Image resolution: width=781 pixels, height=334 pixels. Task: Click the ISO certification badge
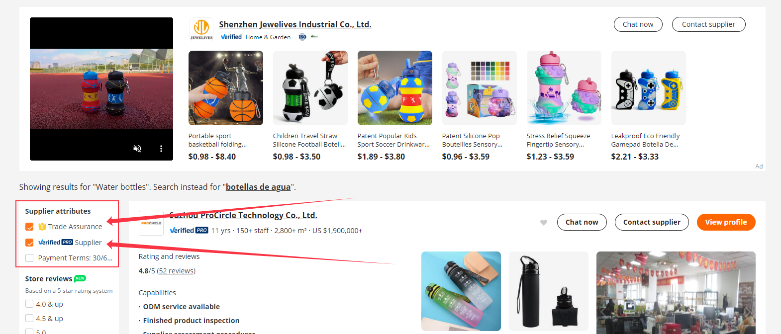(x=302, y=37)
